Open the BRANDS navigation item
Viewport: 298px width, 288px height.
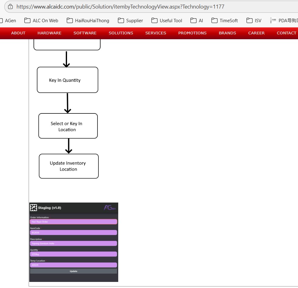coord(227,33)
